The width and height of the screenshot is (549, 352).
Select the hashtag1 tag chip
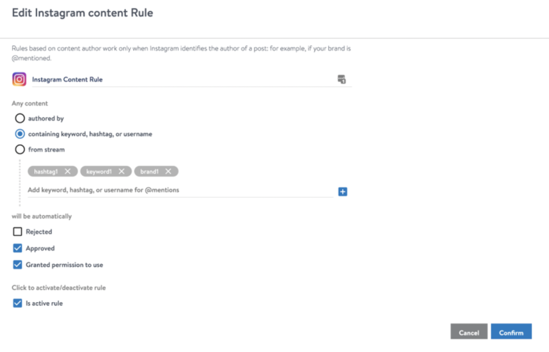point(46,171)
